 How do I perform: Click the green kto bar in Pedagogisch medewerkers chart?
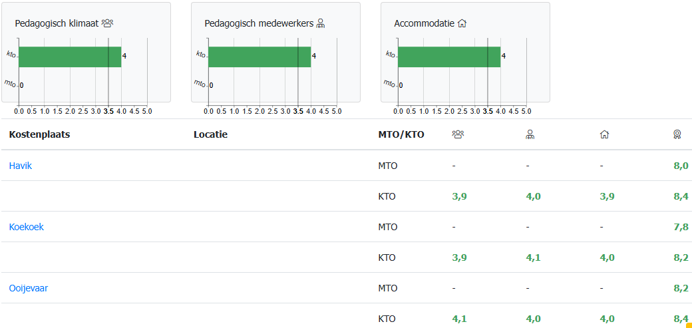point(259,57)
